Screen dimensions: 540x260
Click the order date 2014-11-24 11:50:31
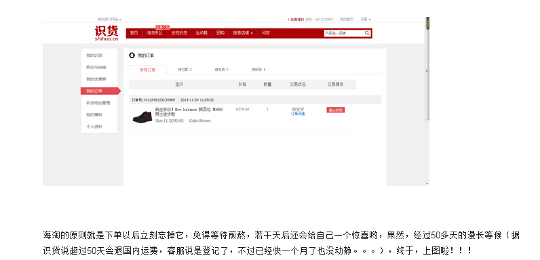[197, 100]
